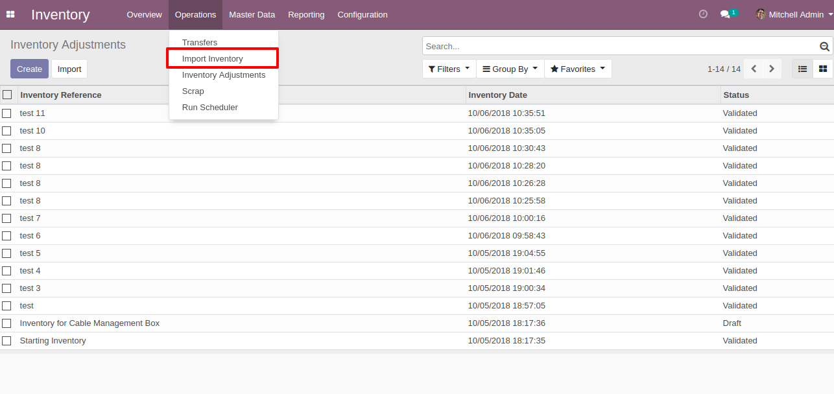Tick the Starting Inventory row checkbox

pyautogui.click(x=6, y=341)
